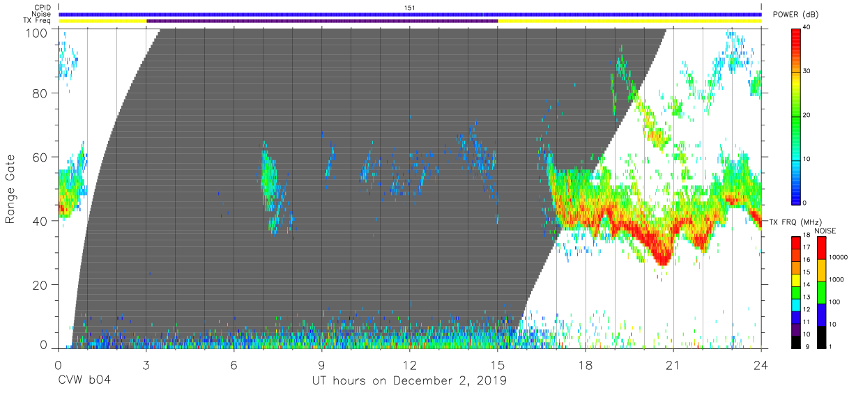Click y-axis tick label 40
Screen dimensions: 856x395
(41, 222)
